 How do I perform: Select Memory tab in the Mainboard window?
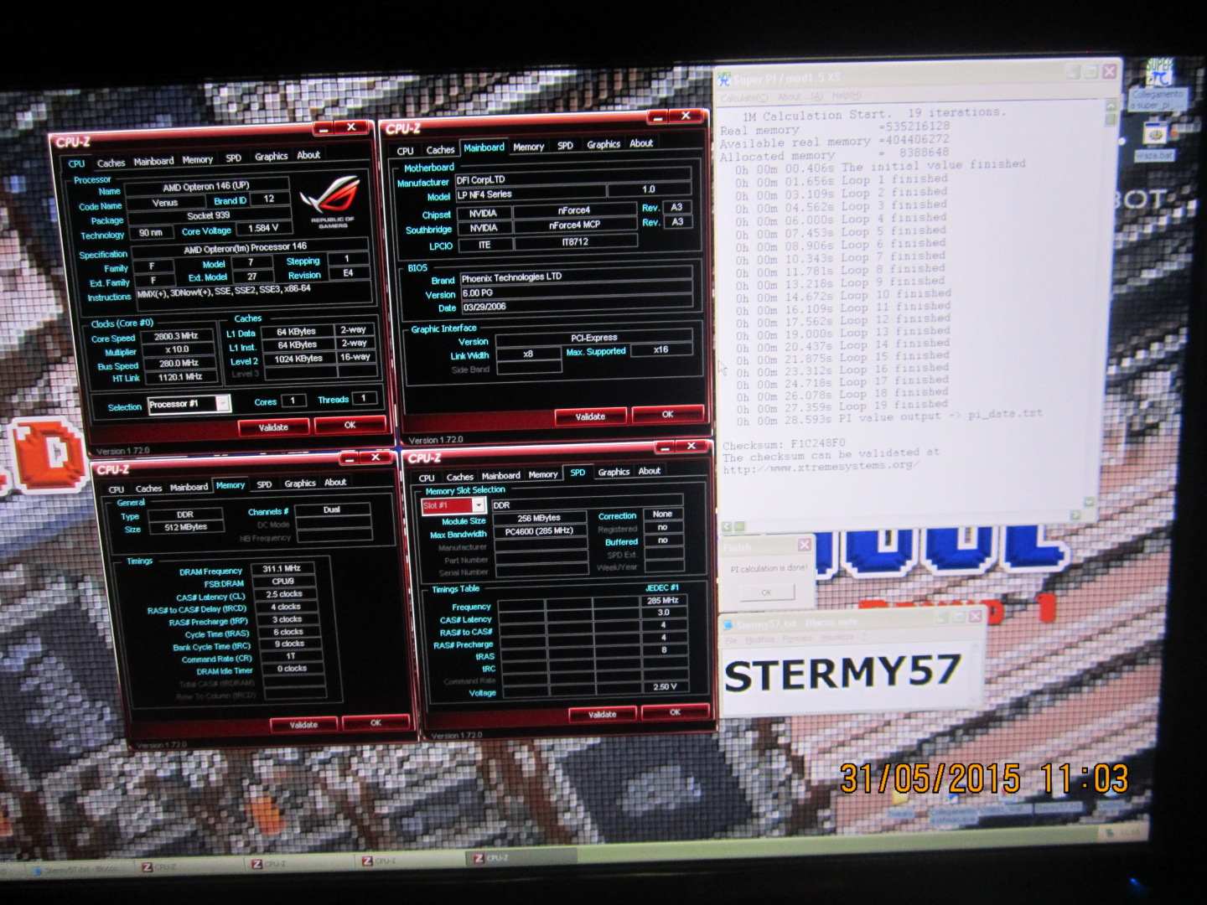(529, 147)
